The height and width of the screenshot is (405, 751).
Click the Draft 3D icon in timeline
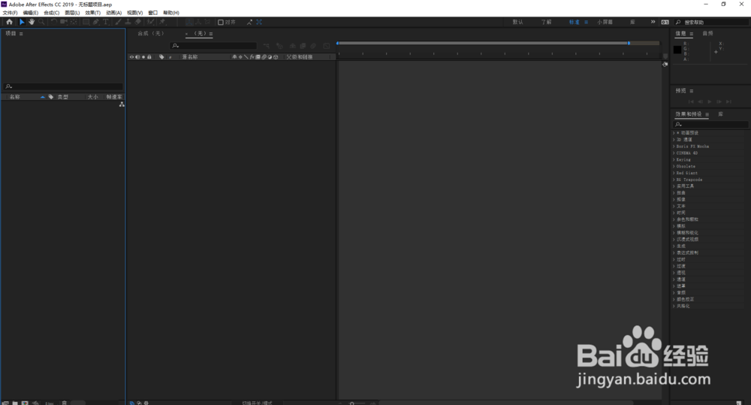[x=279, y=46]
